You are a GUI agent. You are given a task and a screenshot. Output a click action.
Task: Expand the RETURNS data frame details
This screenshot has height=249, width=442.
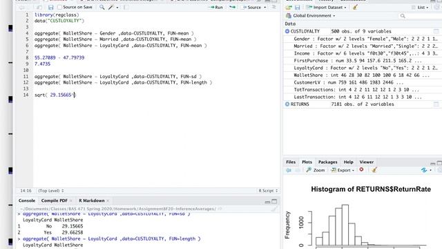(x=287, y=104)
